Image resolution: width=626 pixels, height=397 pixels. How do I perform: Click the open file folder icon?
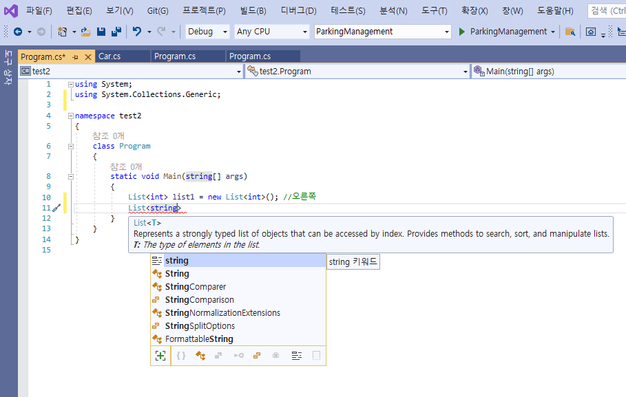click(x=85, y=32)
